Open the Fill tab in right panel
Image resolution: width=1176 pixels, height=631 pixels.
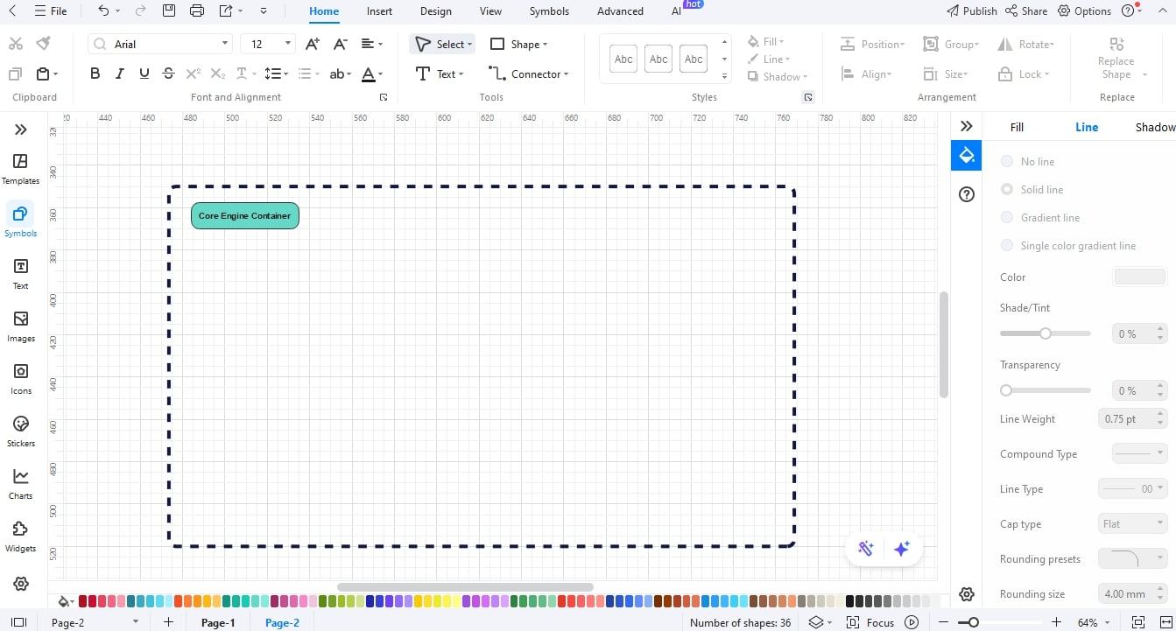tap(1017, 127)
